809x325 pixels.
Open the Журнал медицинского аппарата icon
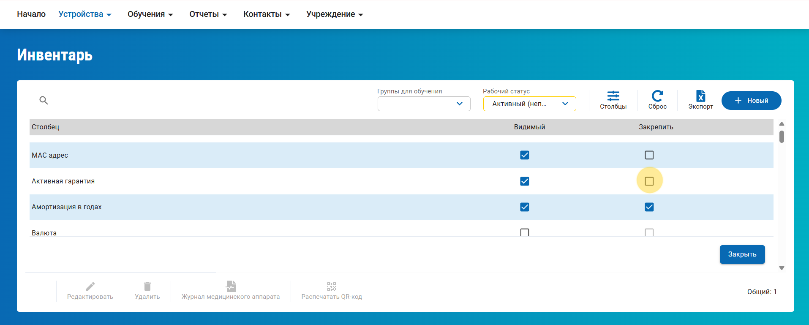(x=231, y=287)
